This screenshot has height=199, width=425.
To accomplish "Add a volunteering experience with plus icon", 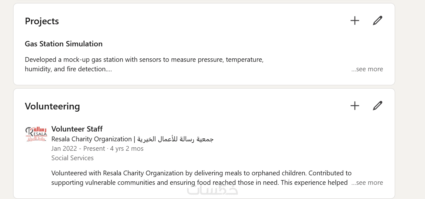I will [355, 106].
